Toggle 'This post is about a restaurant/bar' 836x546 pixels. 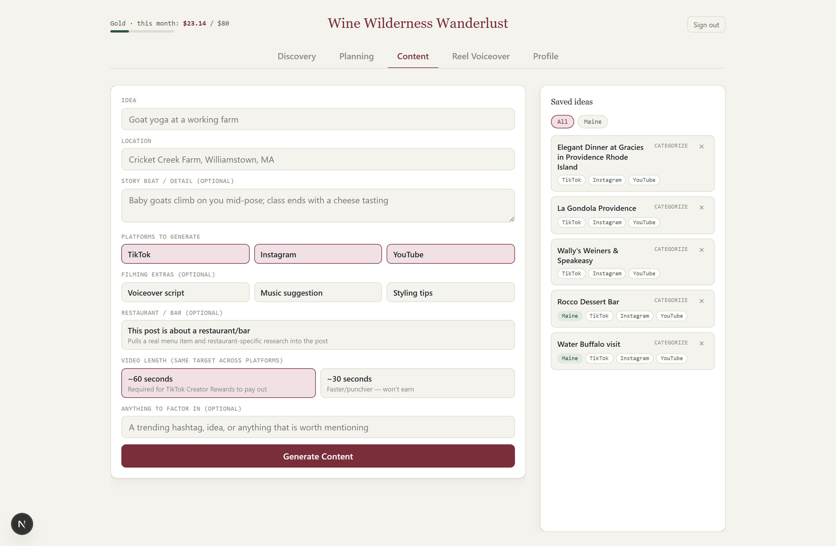point(318,335)
